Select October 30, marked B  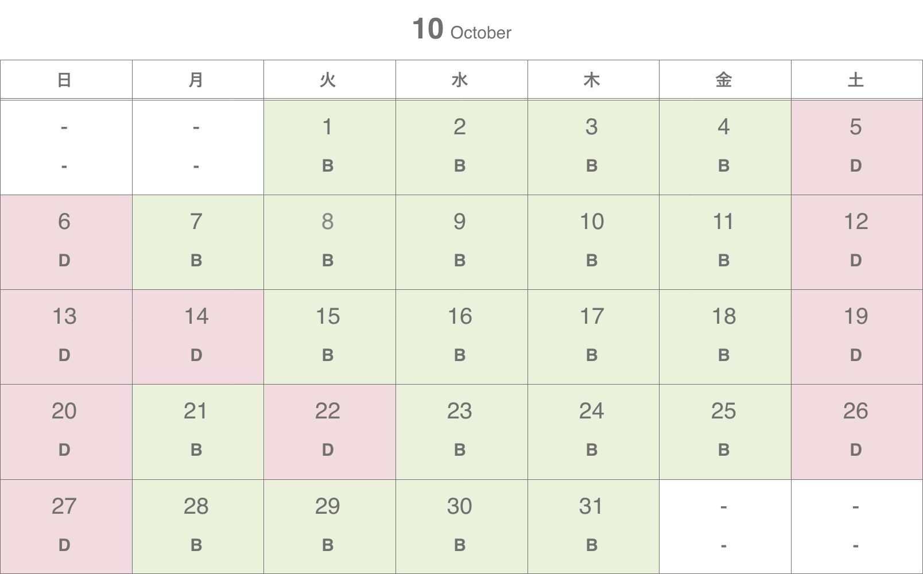[x=461, y=526]
